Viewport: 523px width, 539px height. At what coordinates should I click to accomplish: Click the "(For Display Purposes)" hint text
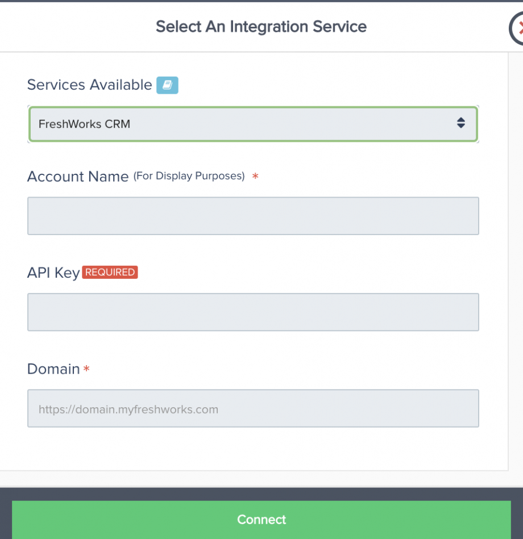point(189,176)
